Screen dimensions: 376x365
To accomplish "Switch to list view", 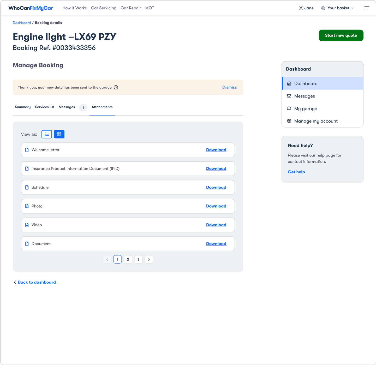I will [47, 134].
